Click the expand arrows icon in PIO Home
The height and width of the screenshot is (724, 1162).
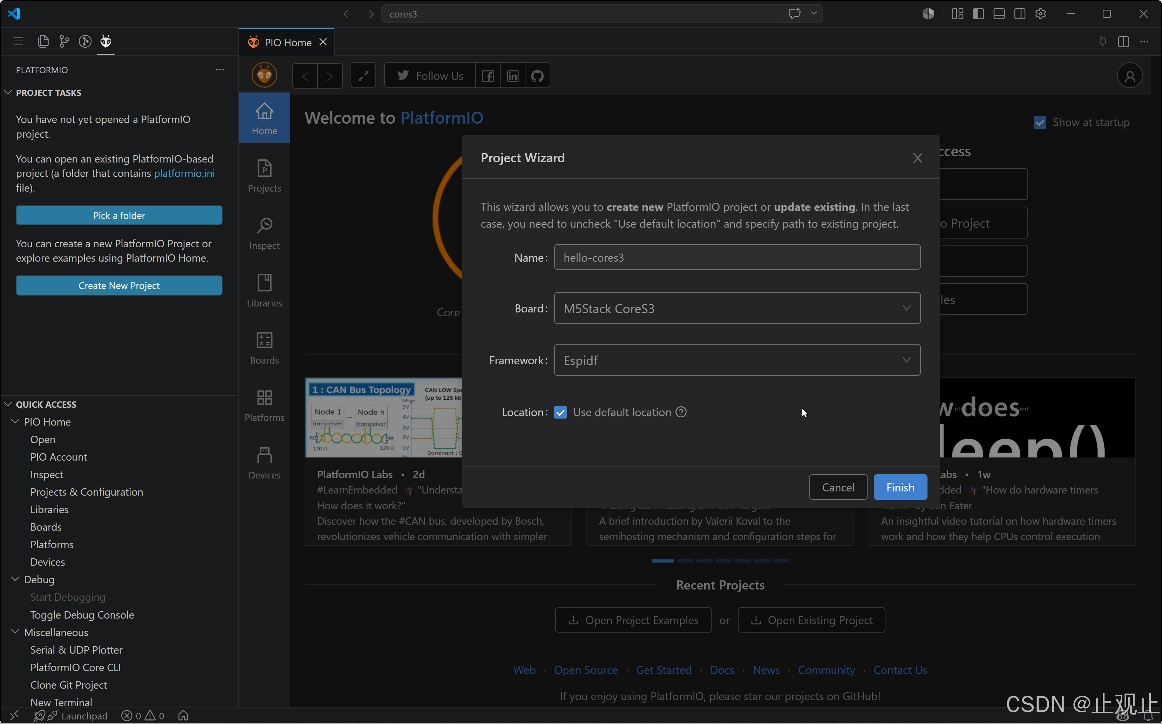point(363,76)
